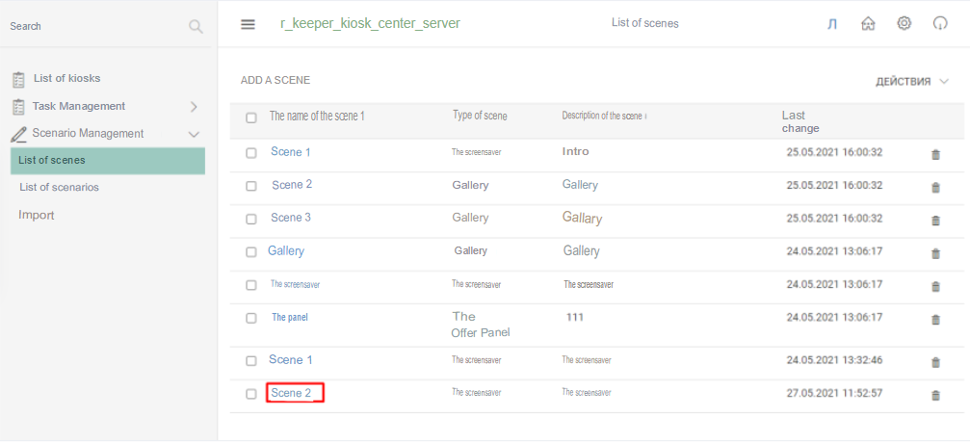Click the headset support icon
Screen dimensions: 970x443
(x=940, y=24)
